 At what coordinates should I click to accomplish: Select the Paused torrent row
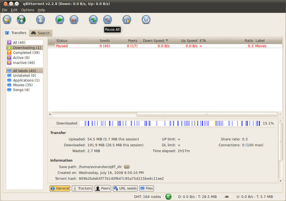[x=165, y=46]
